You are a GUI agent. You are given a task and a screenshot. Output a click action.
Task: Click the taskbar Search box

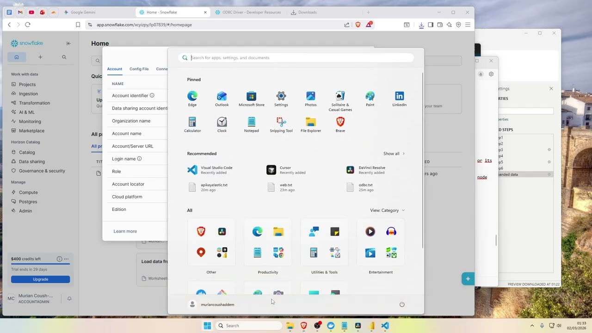[x=249, y=326]
